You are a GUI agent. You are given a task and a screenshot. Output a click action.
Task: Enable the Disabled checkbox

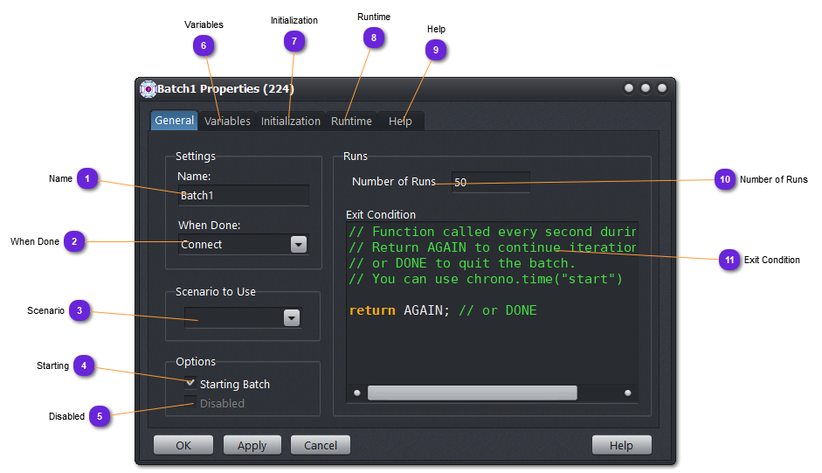[x=190, y=402]
